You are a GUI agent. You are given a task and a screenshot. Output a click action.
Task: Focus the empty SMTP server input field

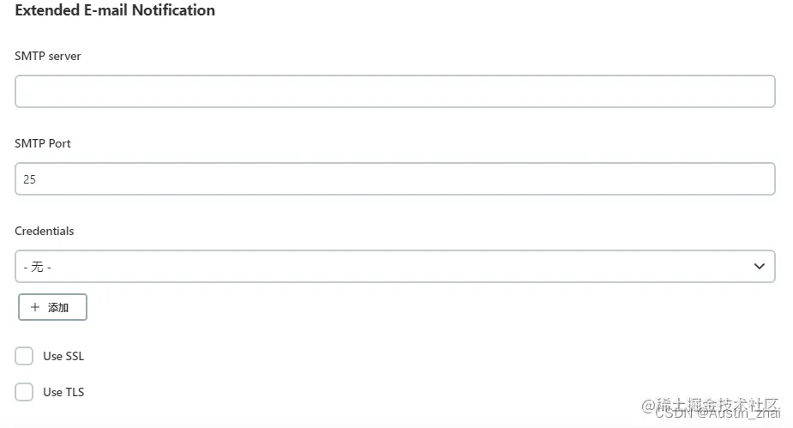pyautogui.click(x=395, y=92)
